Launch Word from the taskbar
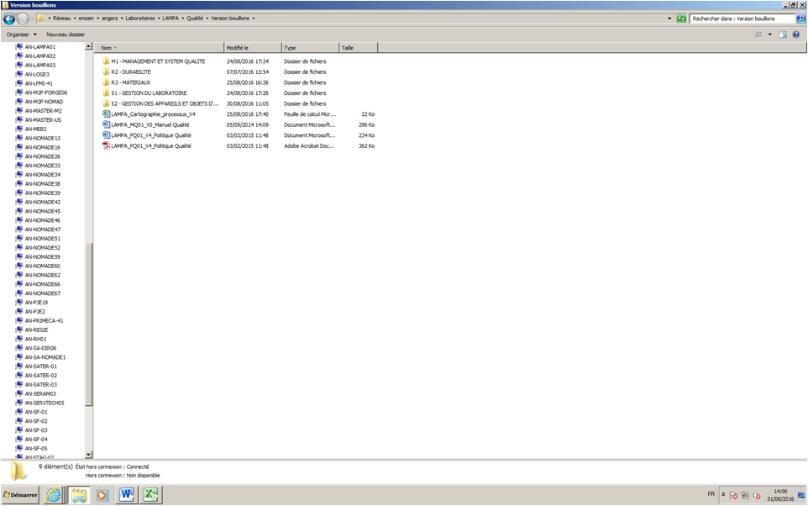Viewport: 808px width, 506px height. click(126, 495)
